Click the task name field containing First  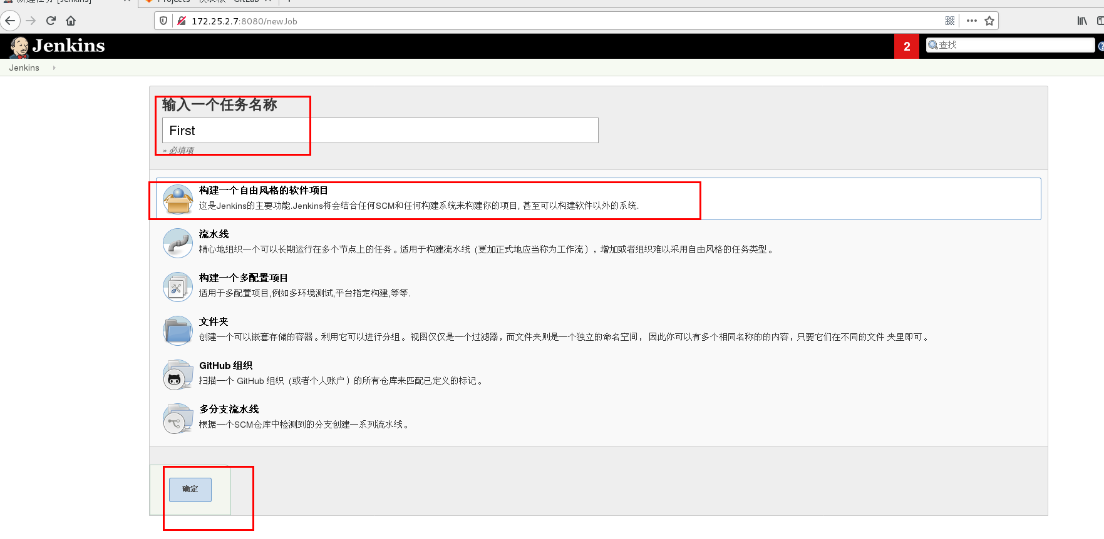(x=380, y=130)
